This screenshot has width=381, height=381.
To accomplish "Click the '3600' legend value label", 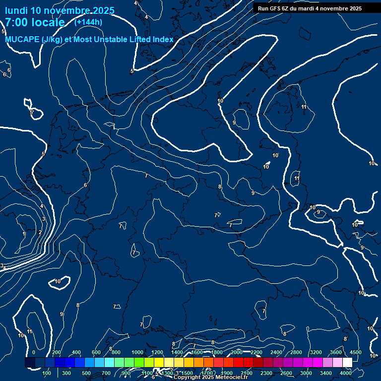I will (336, 352).
